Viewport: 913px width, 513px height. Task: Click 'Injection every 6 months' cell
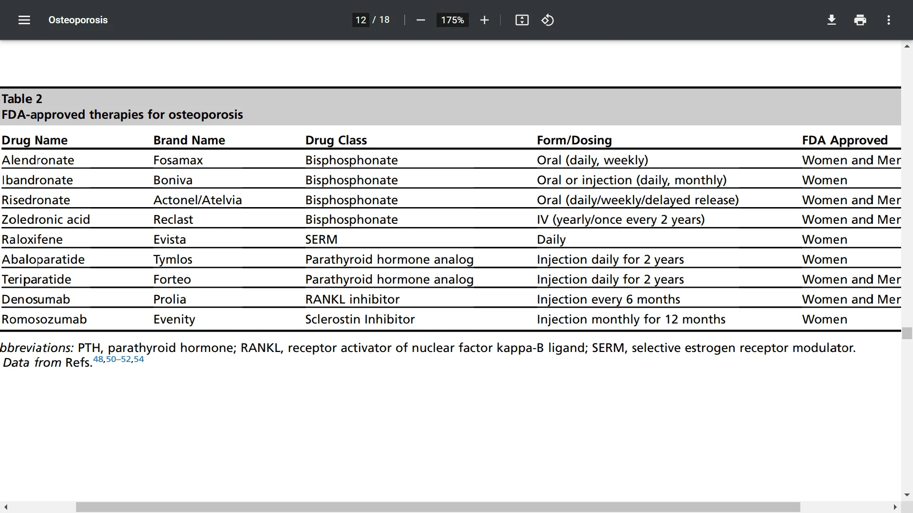click(609, 299)
